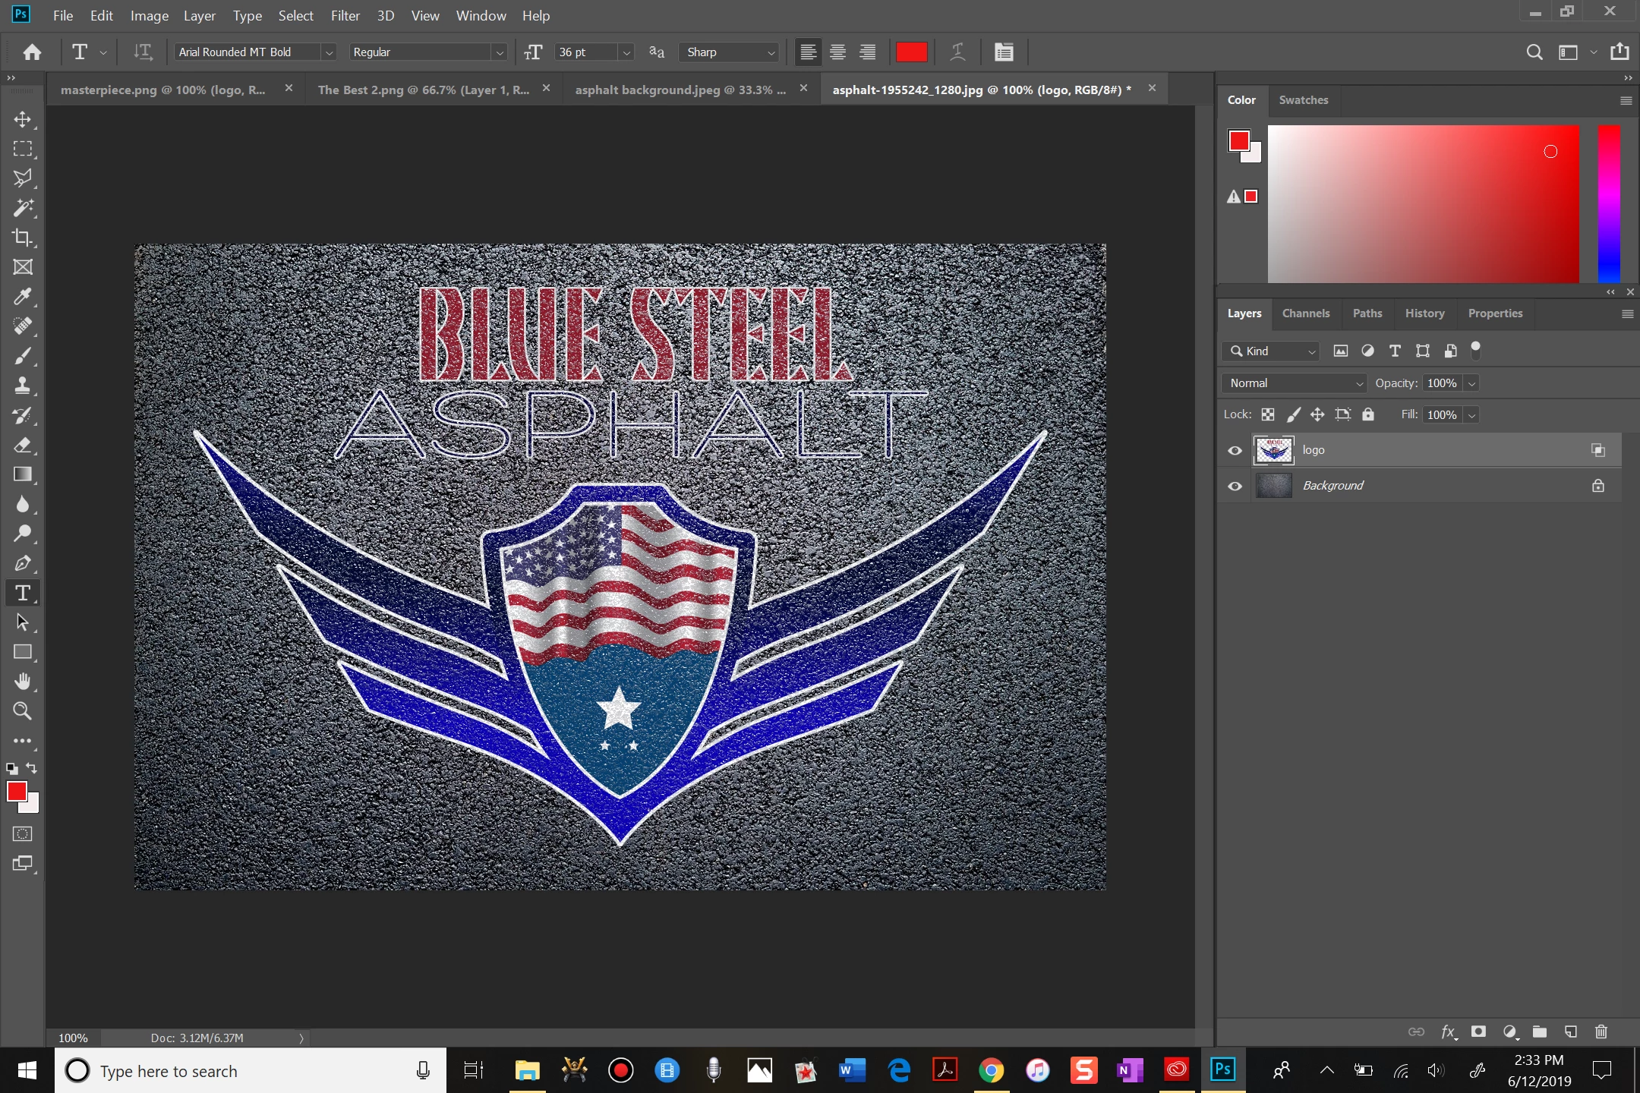This screenshot has width=1640, height=1093.
Task: Open the Filter menu
Action: (x=345, y=16)
